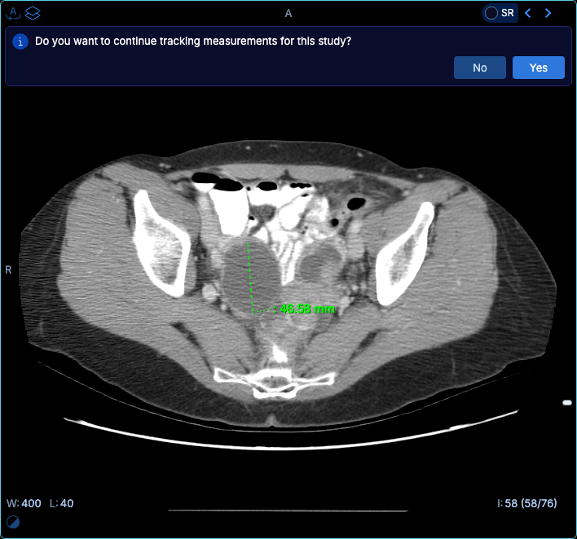Click the tracking measurements prompt text
Image resolution: width=577 pixels, height=539 pixels.
click(193, 42)
